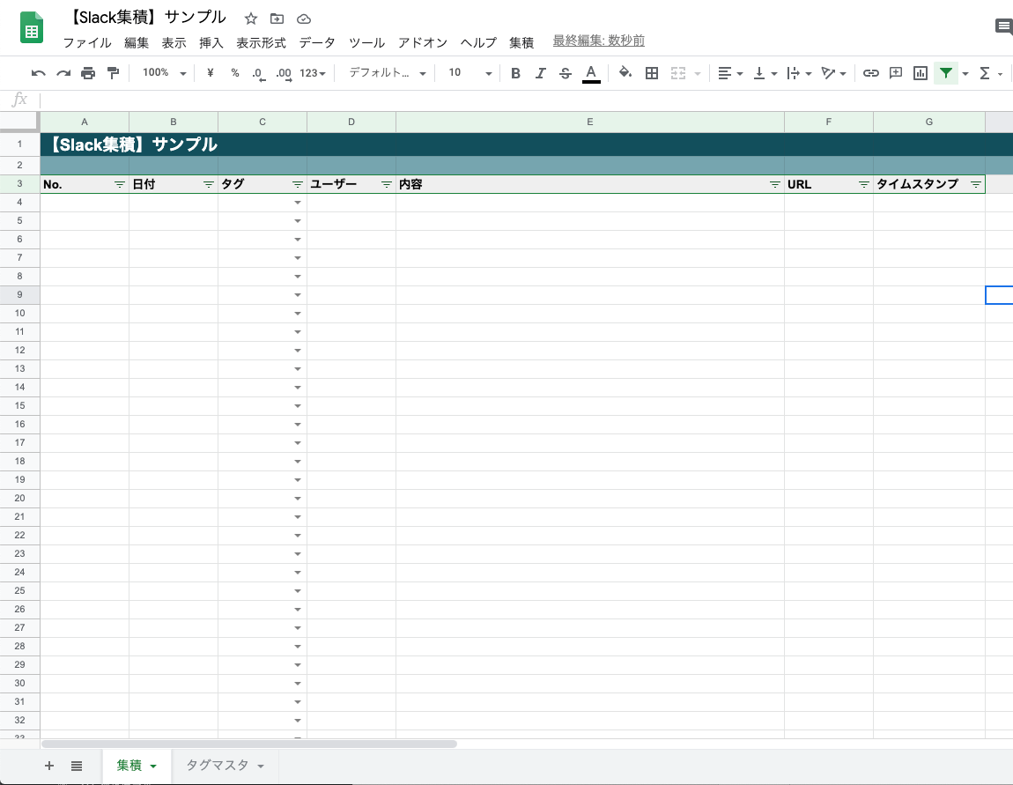Open the 日付 column filter
The width and height of the screenshot is (1013, 785).
coord(209,185)
